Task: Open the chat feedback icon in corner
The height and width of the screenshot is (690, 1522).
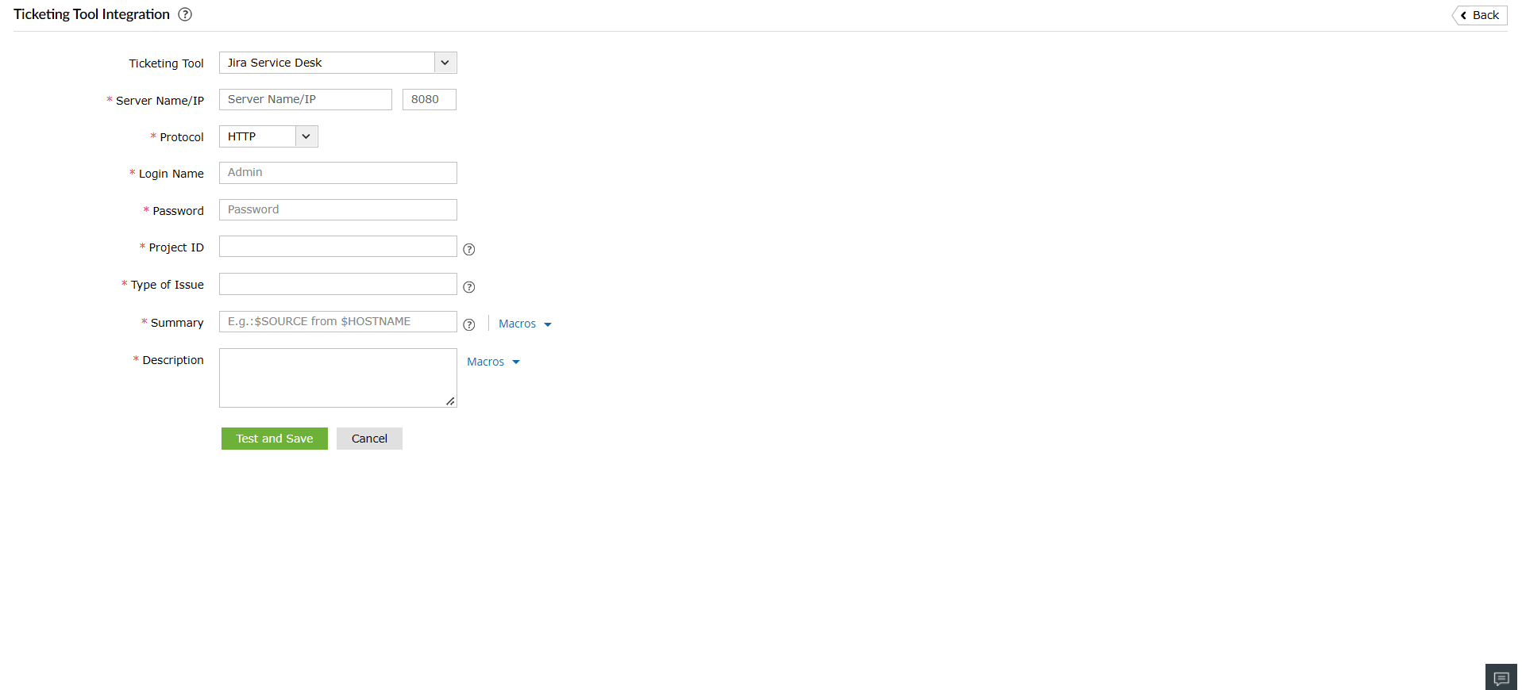Action: (1501, 677)
